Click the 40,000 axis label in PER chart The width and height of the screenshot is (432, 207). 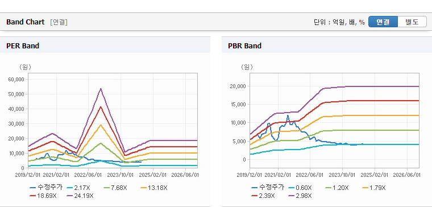point(17,109)
